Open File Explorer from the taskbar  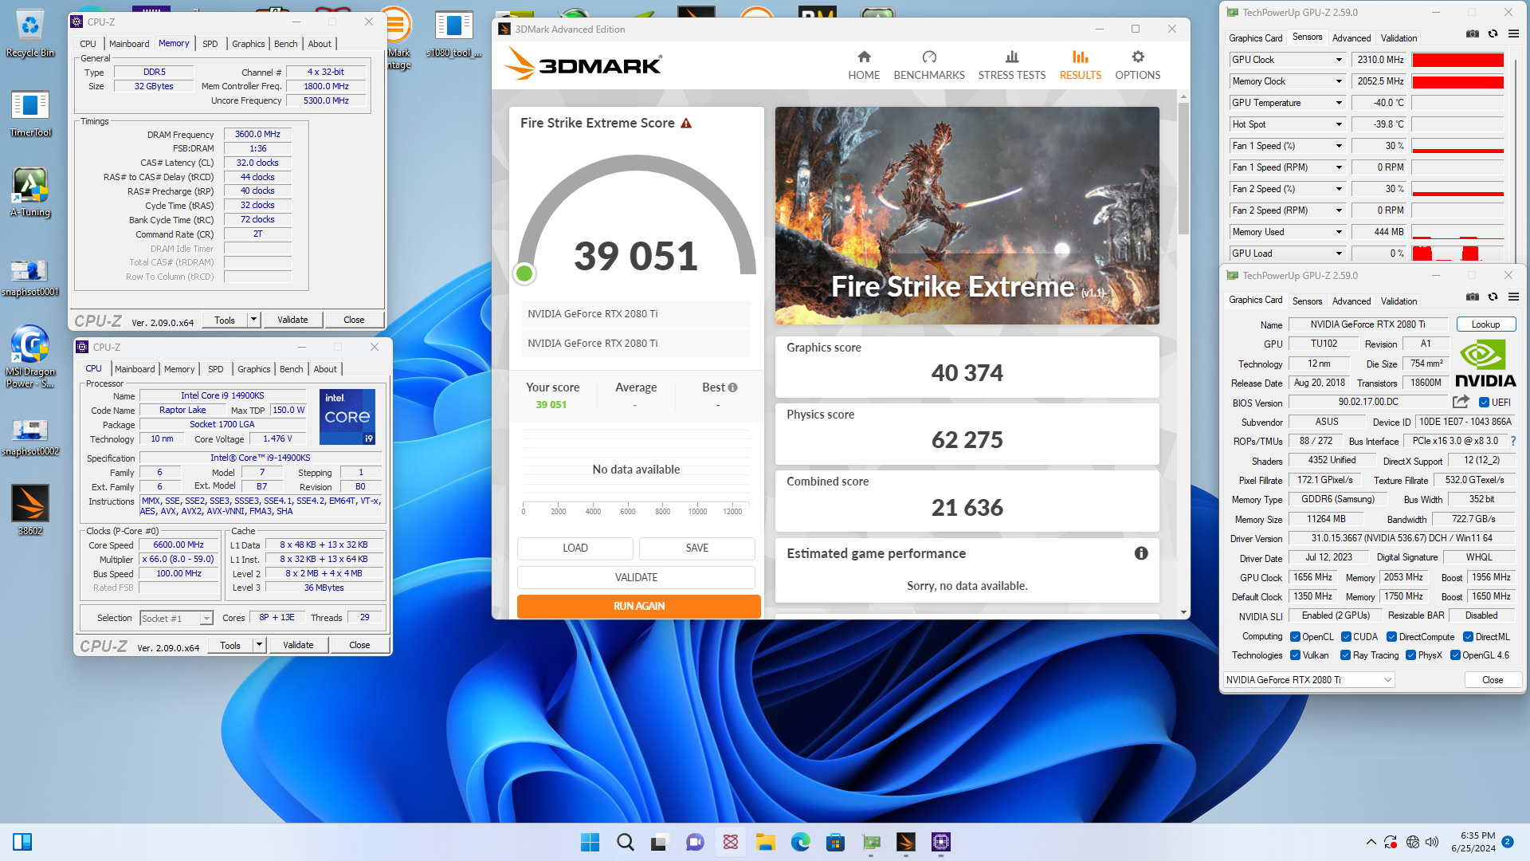(766, 842)
